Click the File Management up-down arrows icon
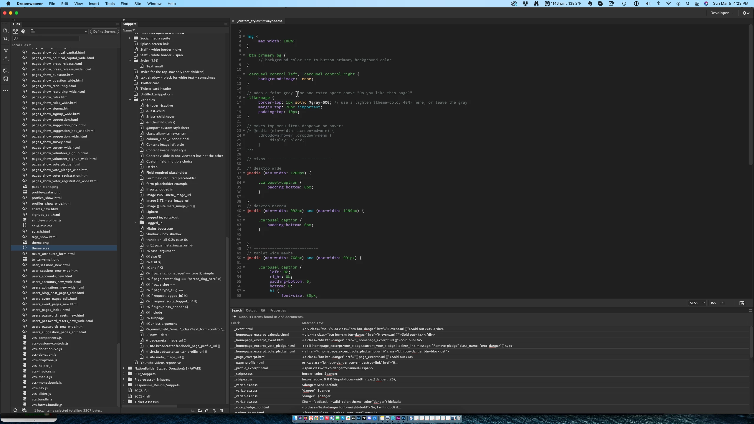This screenshot has height=424, width=754. pos(5,39)
